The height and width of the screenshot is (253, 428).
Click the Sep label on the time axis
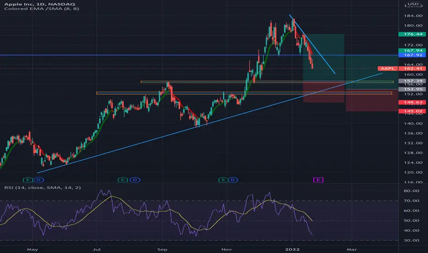[x=162, y=249]
